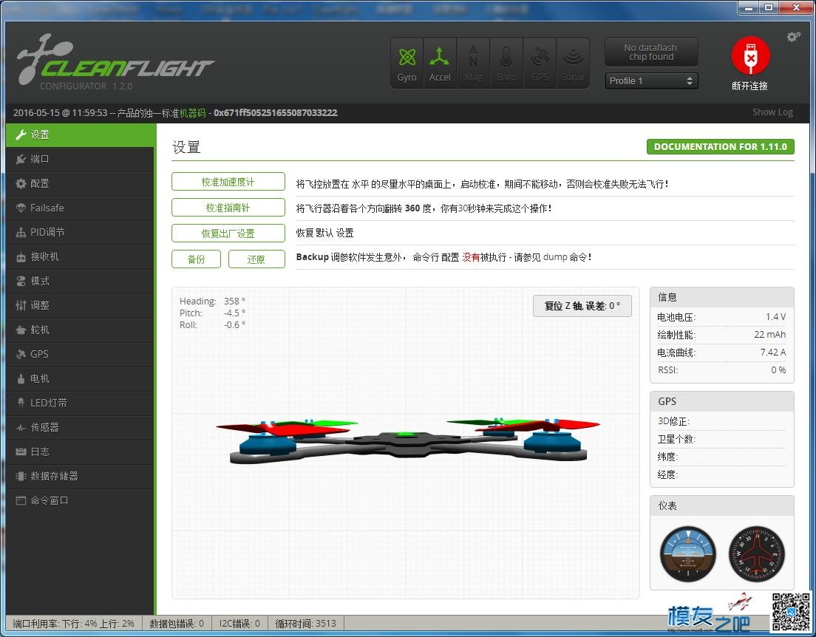Click the Show Log link
The image size is (816, 637).
pyautogui.click(x=772, y=112)
